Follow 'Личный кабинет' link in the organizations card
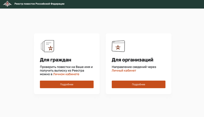Image resolution: width=204 pixels, height=117 pixels. pos(124,71)
